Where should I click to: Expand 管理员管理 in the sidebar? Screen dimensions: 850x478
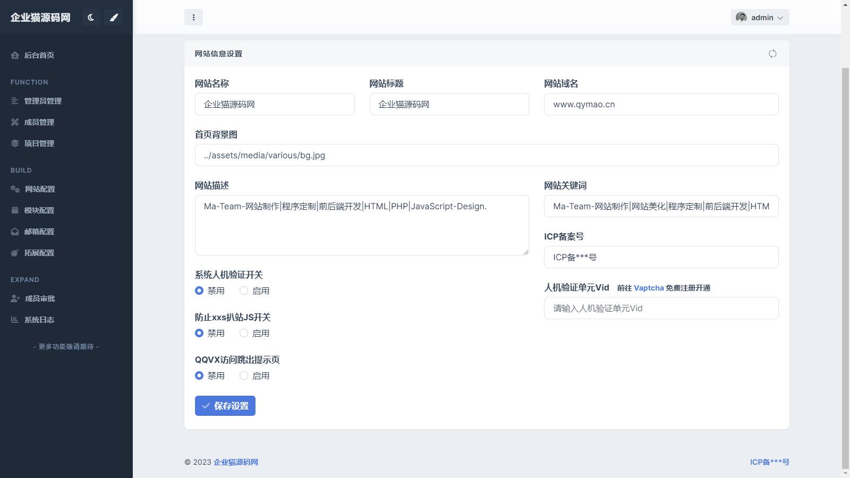(x=42, y=101)
